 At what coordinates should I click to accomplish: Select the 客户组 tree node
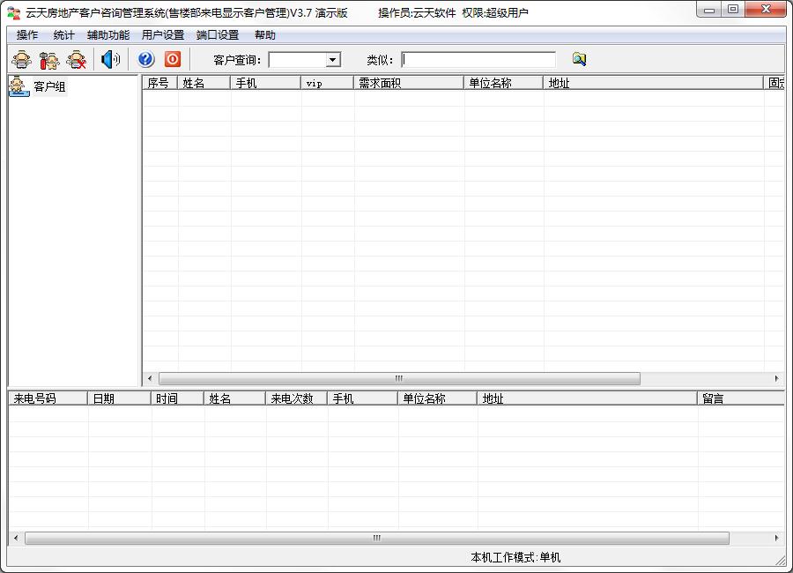click(x=49, y=86)
